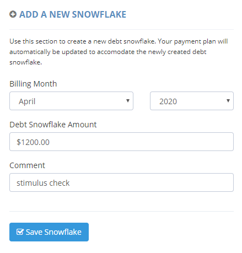The width and height of the screenshot is (242, 253).
Task: Click the word April in month selector
Action: pos(27,101)
